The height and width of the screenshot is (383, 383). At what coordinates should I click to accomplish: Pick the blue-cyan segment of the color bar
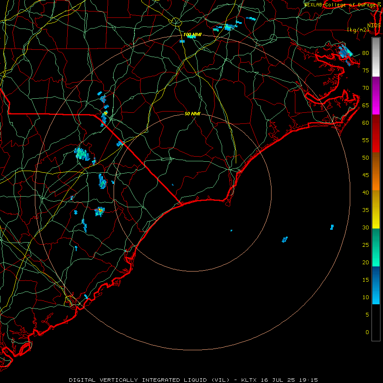376,285
